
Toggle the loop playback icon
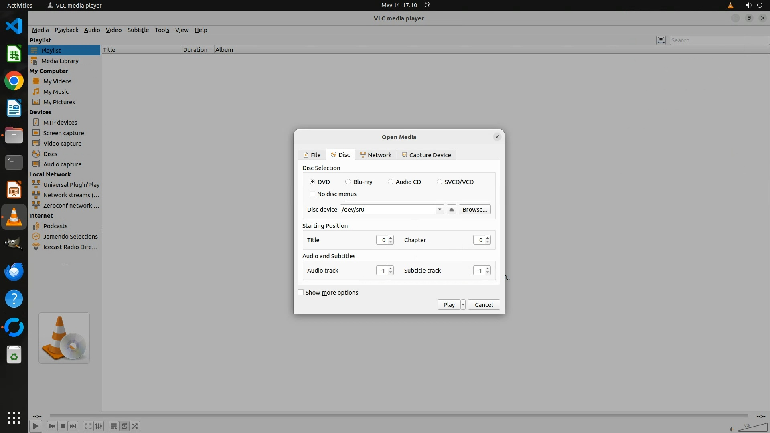[x=124, y=426]
